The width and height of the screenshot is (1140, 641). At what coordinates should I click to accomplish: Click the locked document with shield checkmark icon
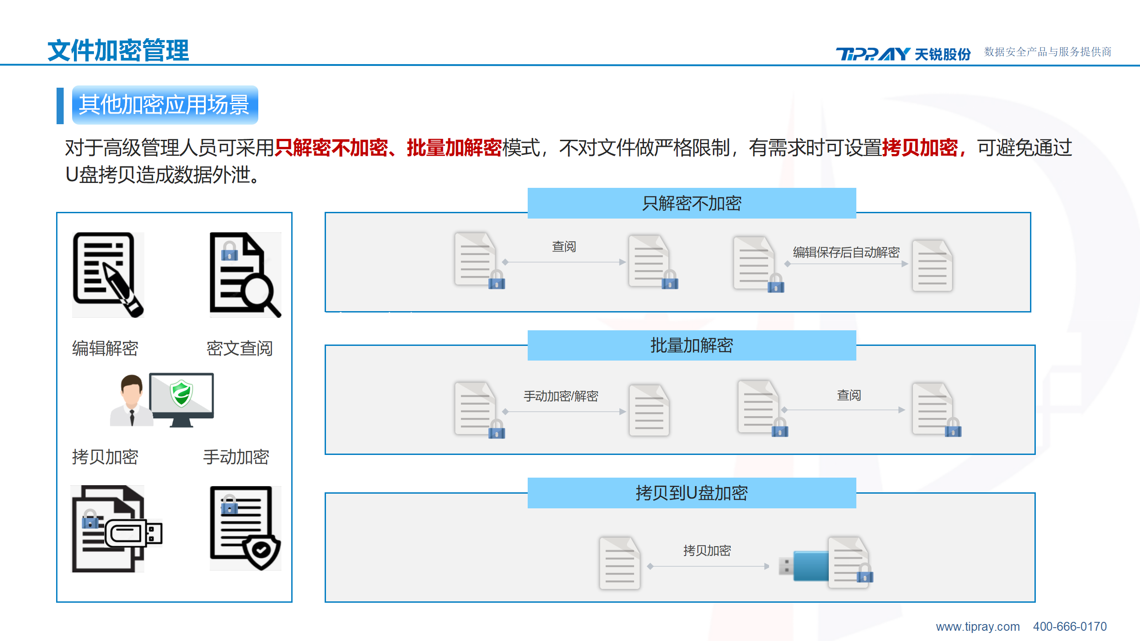245,528
